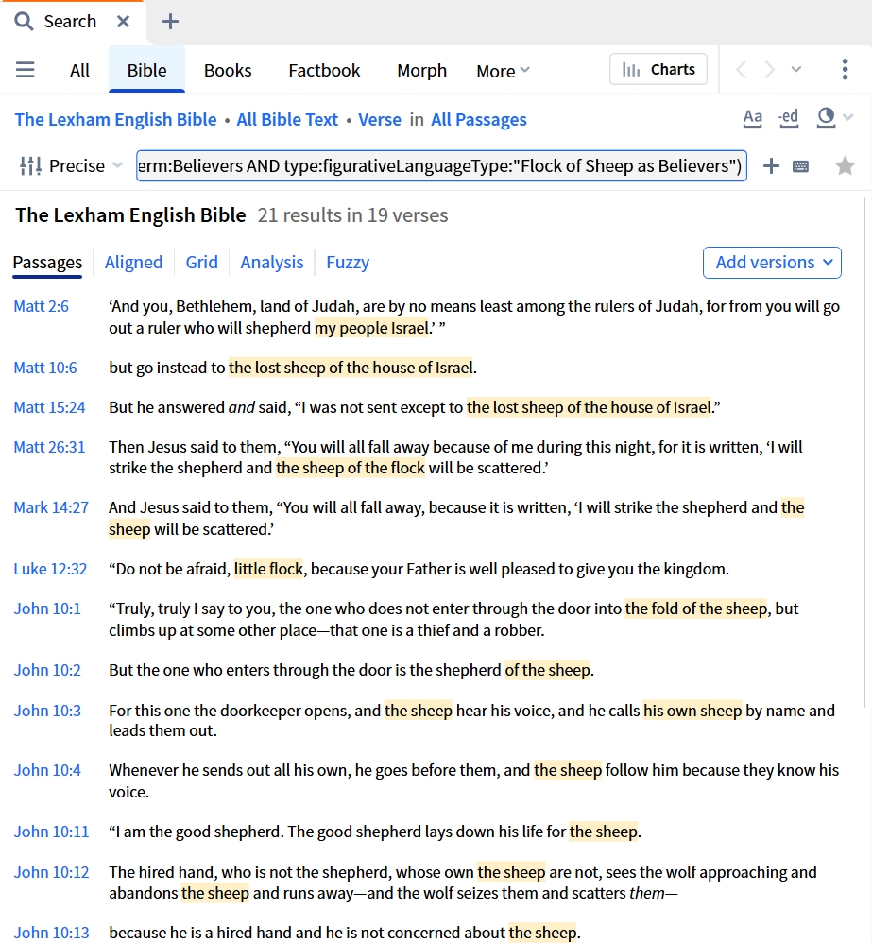The height and width of the screenshot is (943, 872).
Task: Click into the search query field
Action: point(441,165)
